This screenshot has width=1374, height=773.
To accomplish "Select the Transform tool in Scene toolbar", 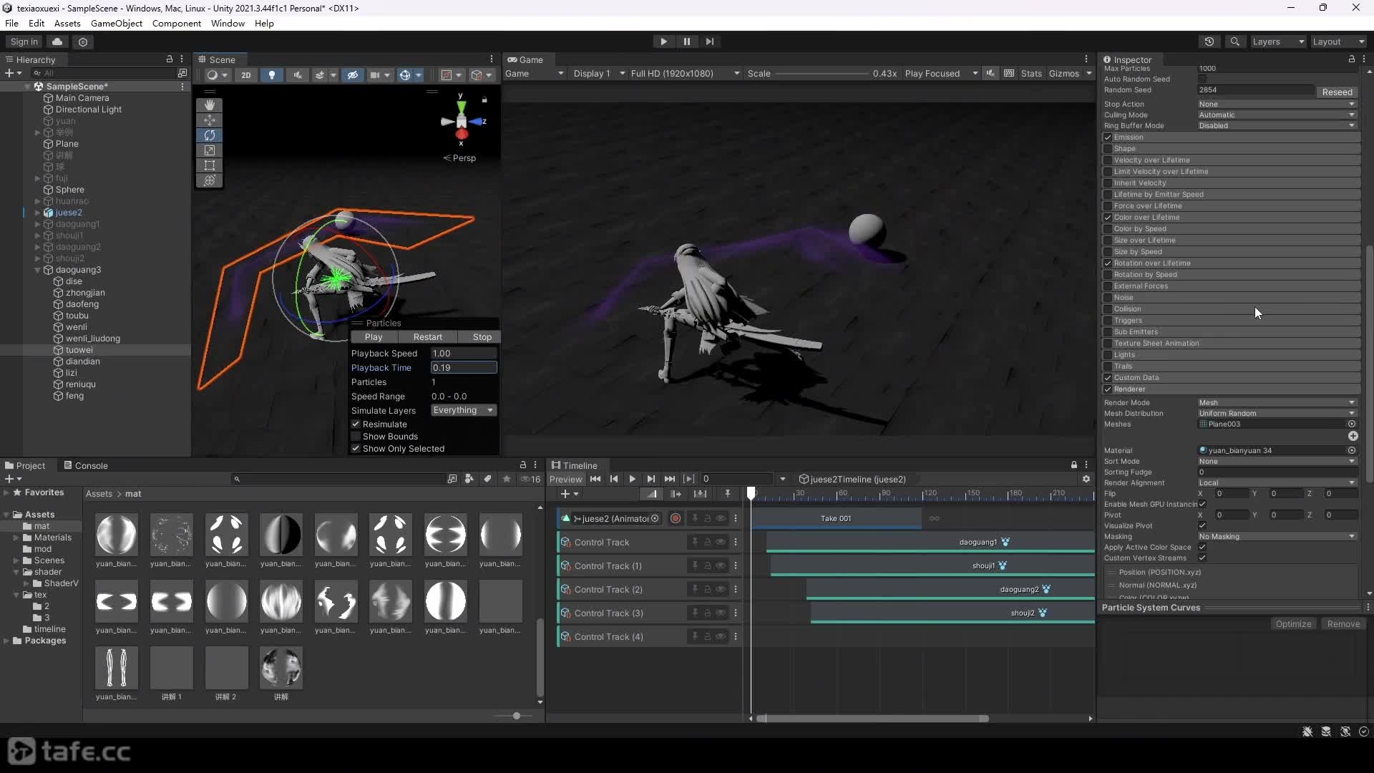I will (x=209, y=180).
